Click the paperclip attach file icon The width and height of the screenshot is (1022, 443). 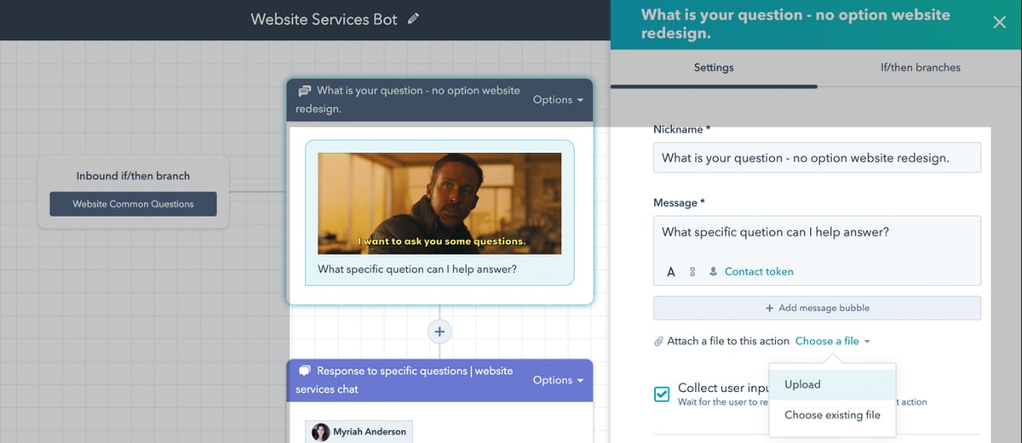pyautogui.click(x=658, y=341)
